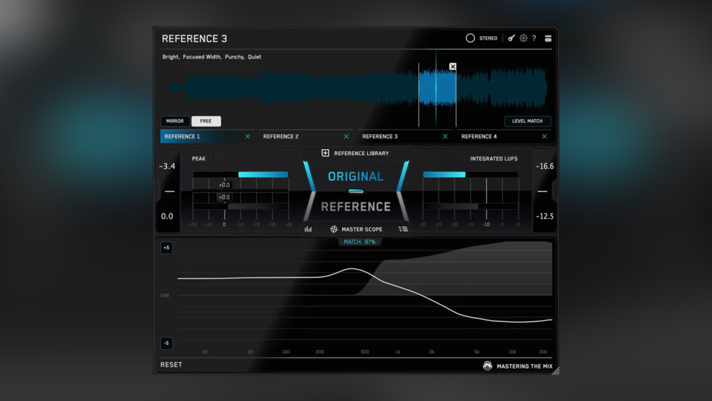This screenshot has width=712, height=401.
Task: Click the stereo circle monitoring icon
Action: tap(470, 38)
